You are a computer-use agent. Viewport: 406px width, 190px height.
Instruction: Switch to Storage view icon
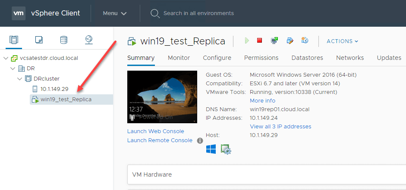coord(64,40)
